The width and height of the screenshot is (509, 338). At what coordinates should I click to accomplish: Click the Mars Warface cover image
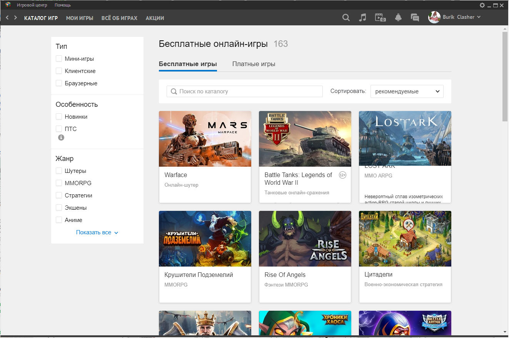205,139
